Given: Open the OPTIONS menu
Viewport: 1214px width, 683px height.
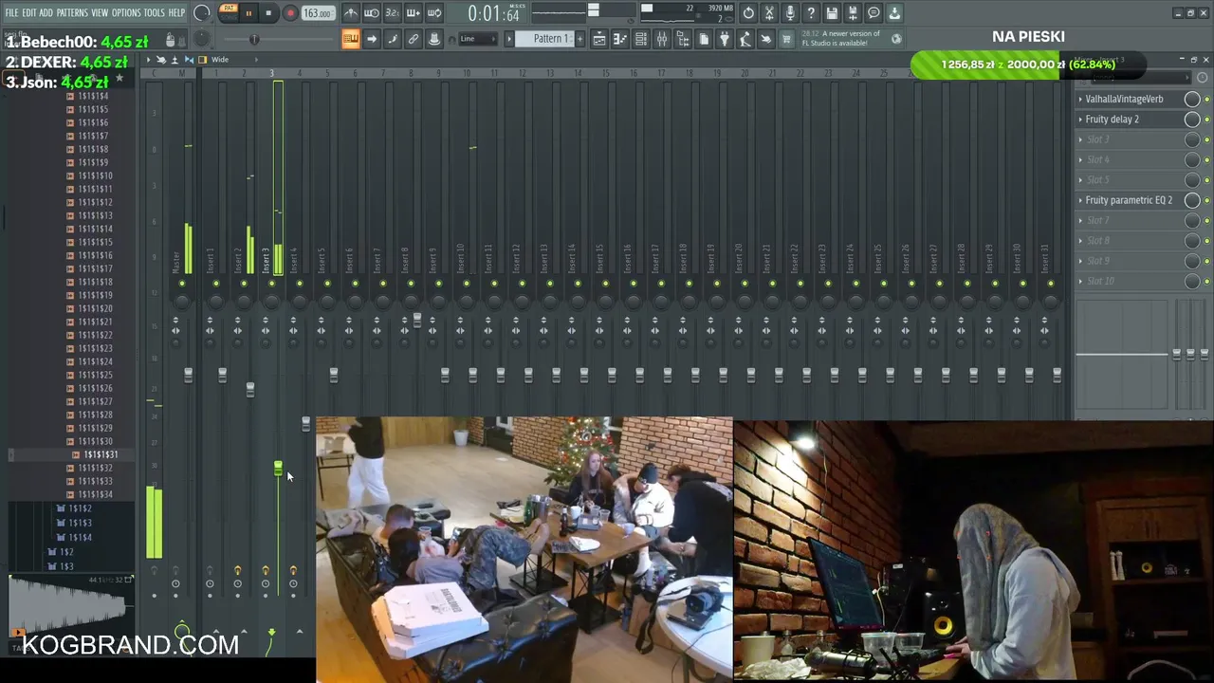Looking at the screenshot, I should point(126,13).
